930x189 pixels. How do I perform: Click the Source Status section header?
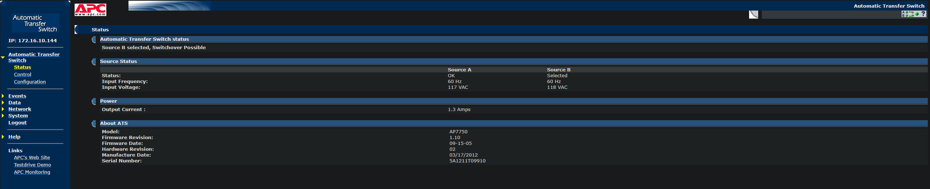pyautogui.click(x=118, y=62)
